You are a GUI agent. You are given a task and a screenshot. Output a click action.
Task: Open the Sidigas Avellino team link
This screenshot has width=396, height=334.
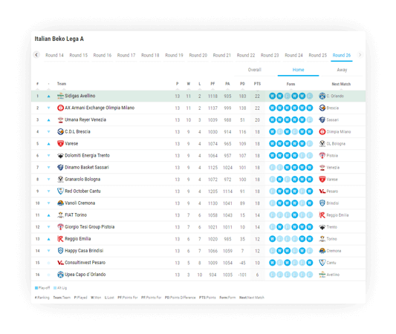(80, 96)
